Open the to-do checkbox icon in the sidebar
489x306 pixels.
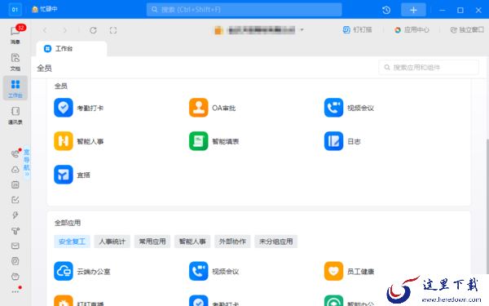coord(15,200)
